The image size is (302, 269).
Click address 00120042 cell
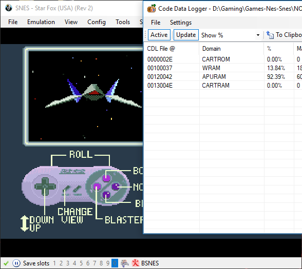click(160, 77)
